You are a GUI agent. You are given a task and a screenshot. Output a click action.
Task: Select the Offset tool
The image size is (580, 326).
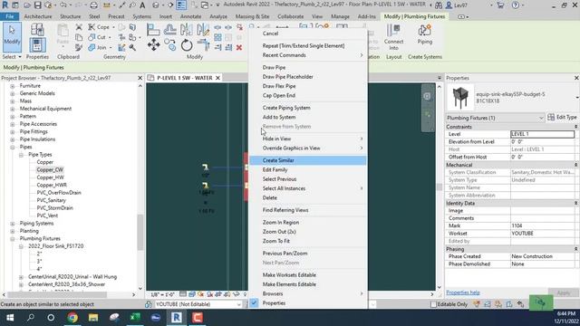[170, 30]
